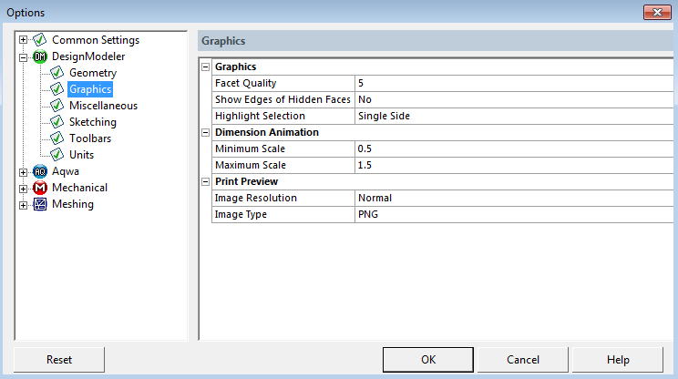Click the Common Settings checkmark icon
The image size is (678, 379).
(40, 40)
